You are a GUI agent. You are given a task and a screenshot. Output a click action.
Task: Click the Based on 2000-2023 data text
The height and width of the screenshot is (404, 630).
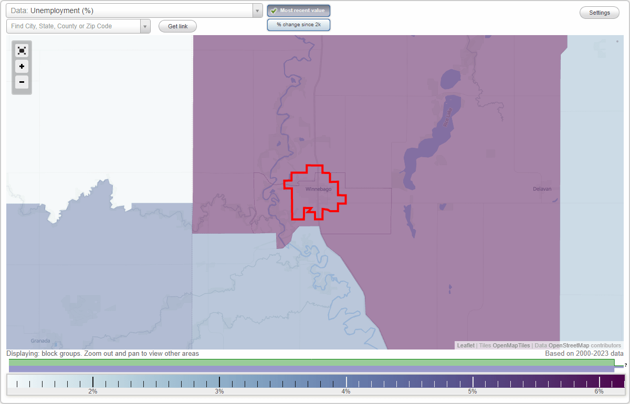tap(584, 354)
